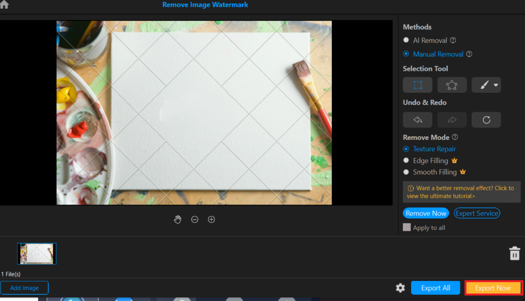This screenshot has width=525, height=301.
Task: Redo the last edit
Action: tap(452, 119)
